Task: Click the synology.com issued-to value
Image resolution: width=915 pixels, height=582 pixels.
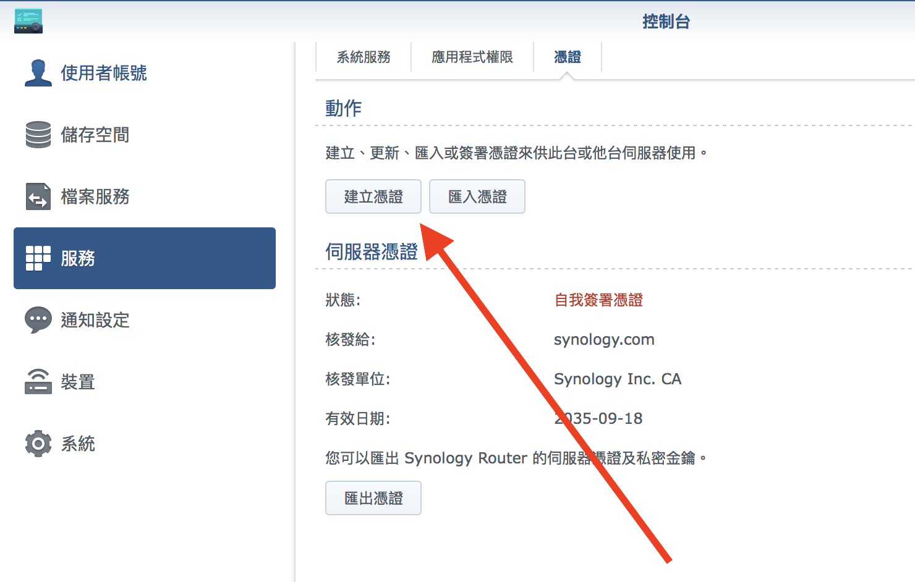Action: coord(604,340)
